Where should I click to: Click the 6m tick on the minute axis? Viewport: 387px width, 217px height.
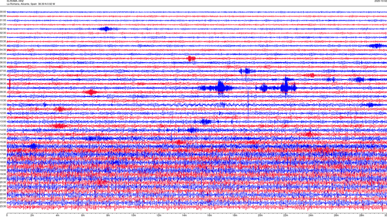83,215
